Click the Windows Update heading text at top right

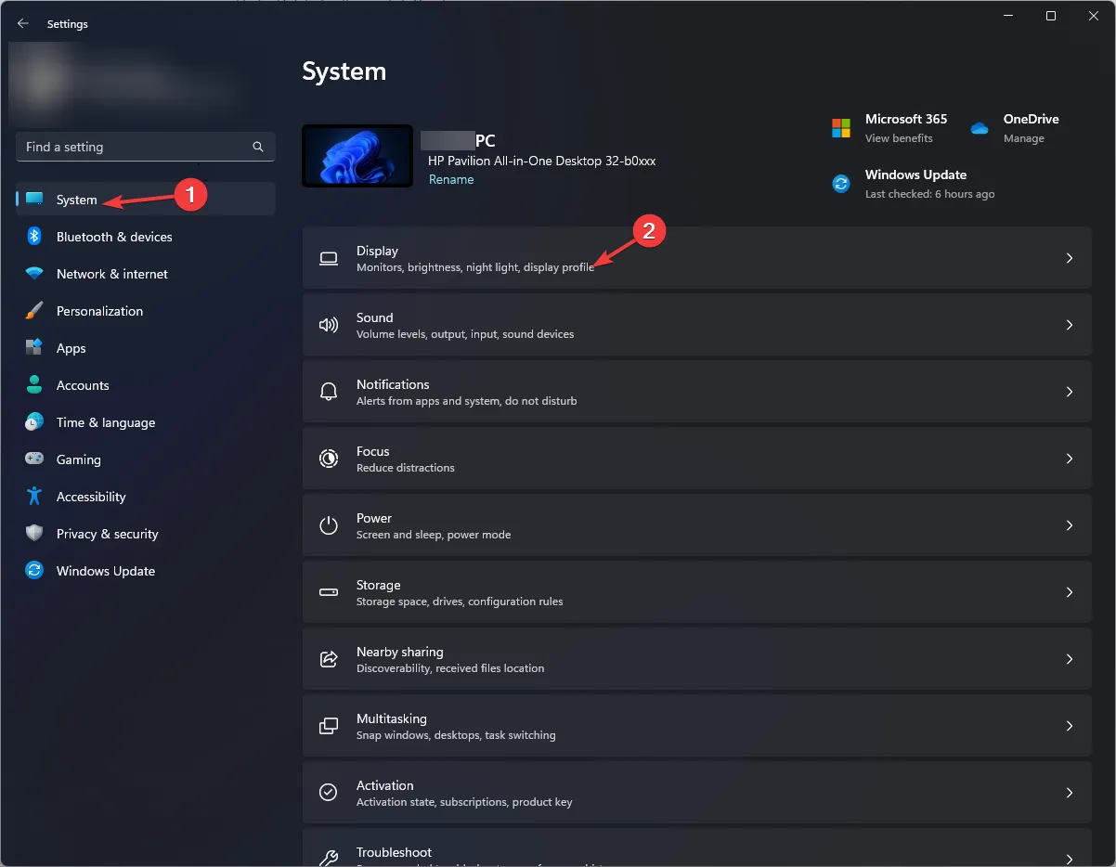915,175
